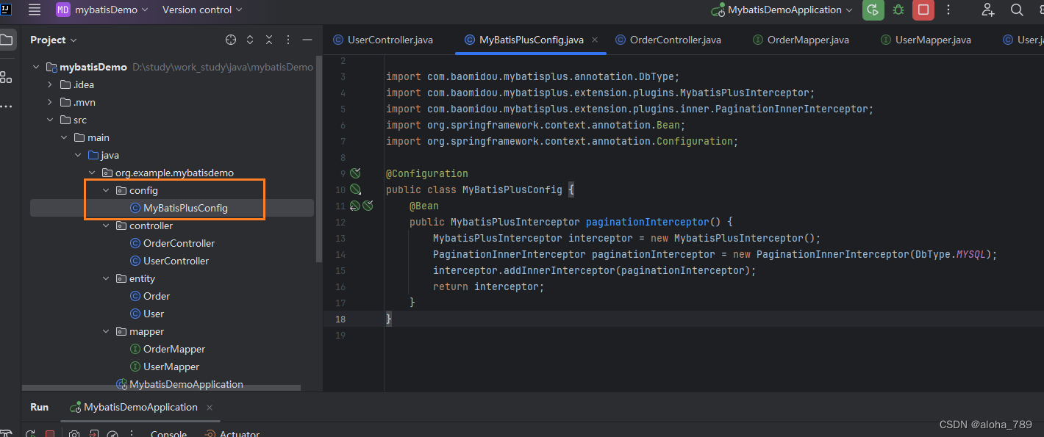Image resolution: width=1044 pixels, height=437 pixels.
Task: Collapse the org.example.mybatisdemo package
Action: 92,173
